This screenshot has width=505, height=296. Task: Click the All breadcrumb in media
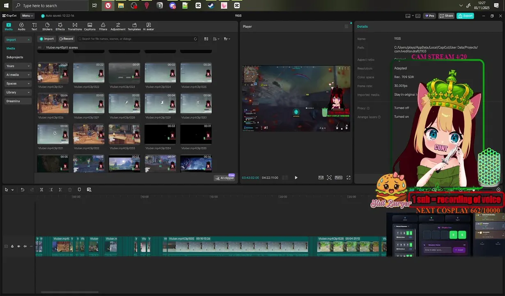(39, 47)
